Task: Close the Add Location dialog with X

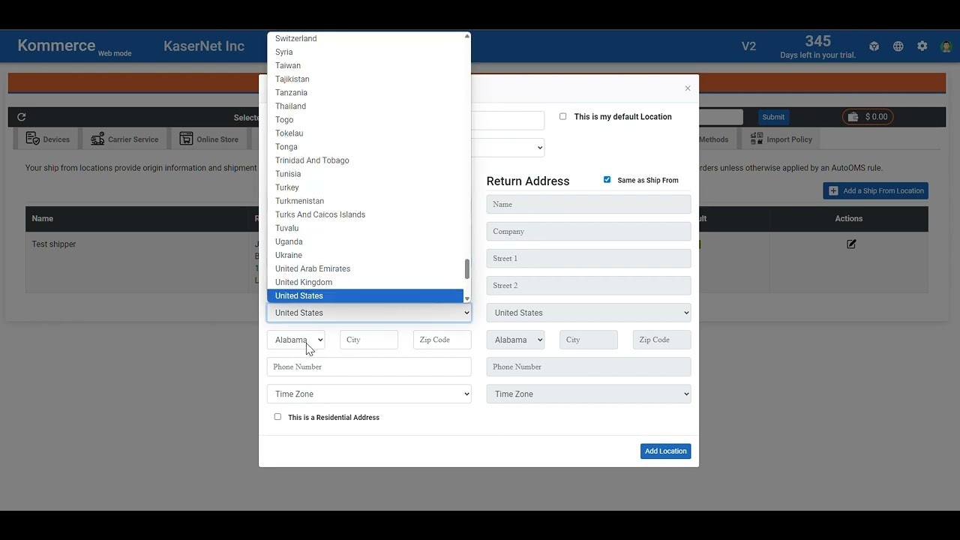Action: tap(688, 88)
